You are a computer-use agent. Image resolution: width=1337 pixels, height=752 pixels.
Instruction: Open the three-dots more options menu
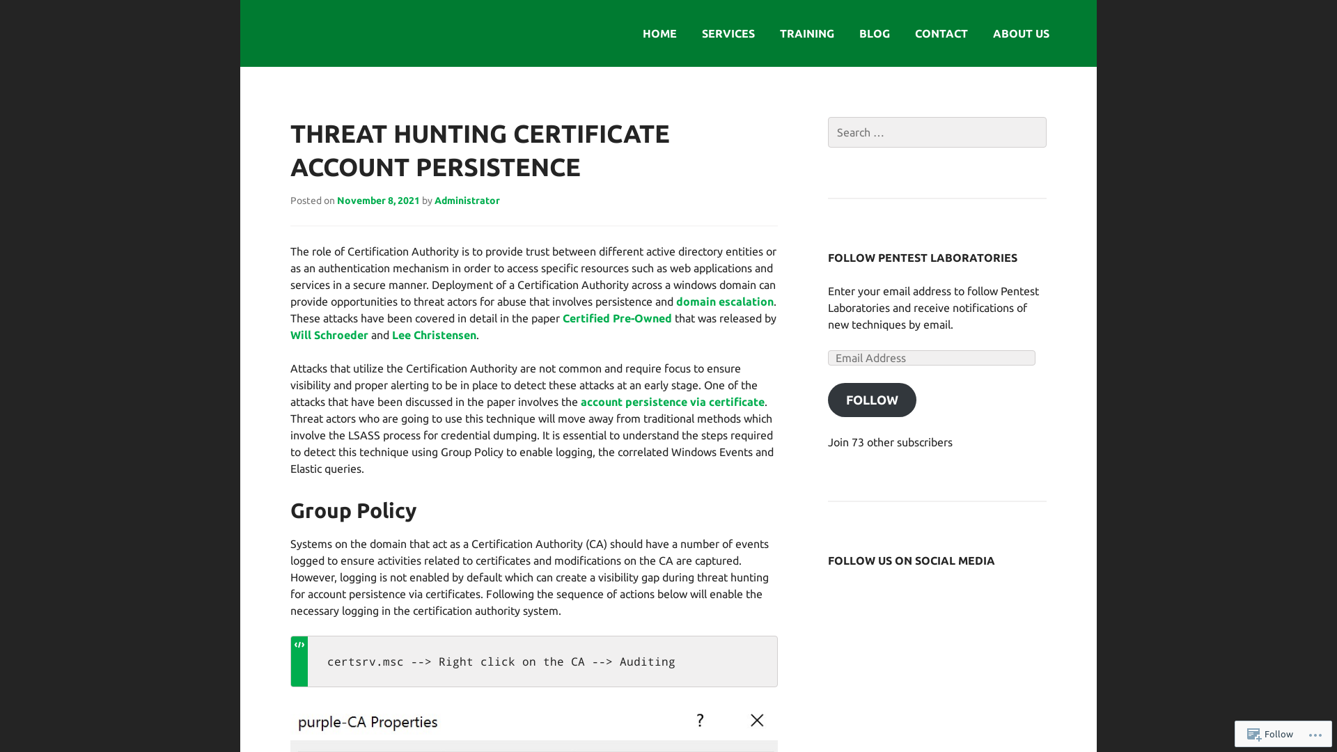point(1315,735)
